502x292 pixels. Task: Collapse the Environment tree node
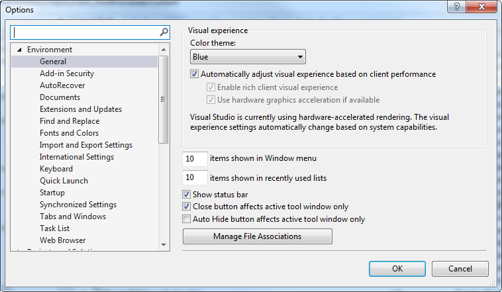(x=19, y=50)
